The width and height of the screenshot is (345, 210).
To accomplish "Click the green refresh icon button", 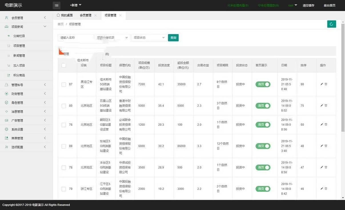I will click(x=331, y=24).
